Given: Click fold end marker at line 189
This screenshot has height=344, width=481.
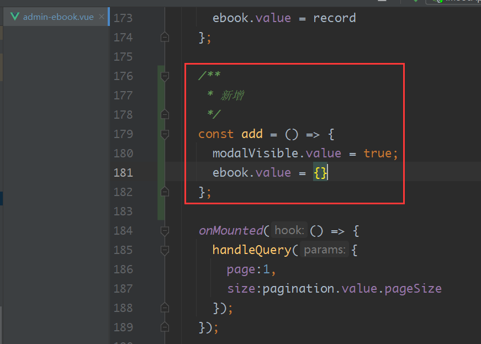Looking at the screenshot, I should click(165, 327).
